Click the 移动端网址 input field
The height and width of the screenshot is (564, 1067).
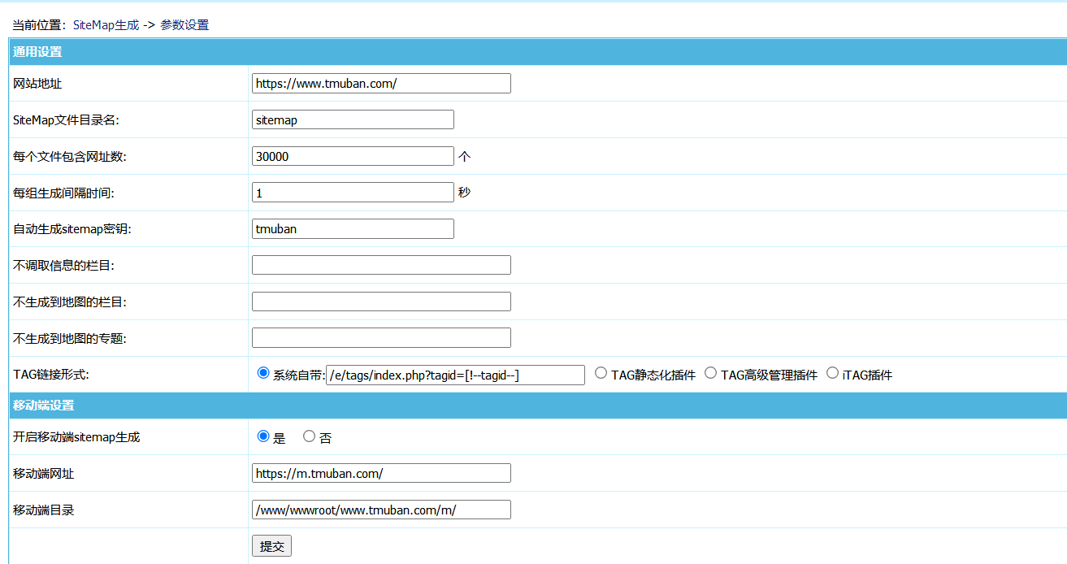click(381, 473)
